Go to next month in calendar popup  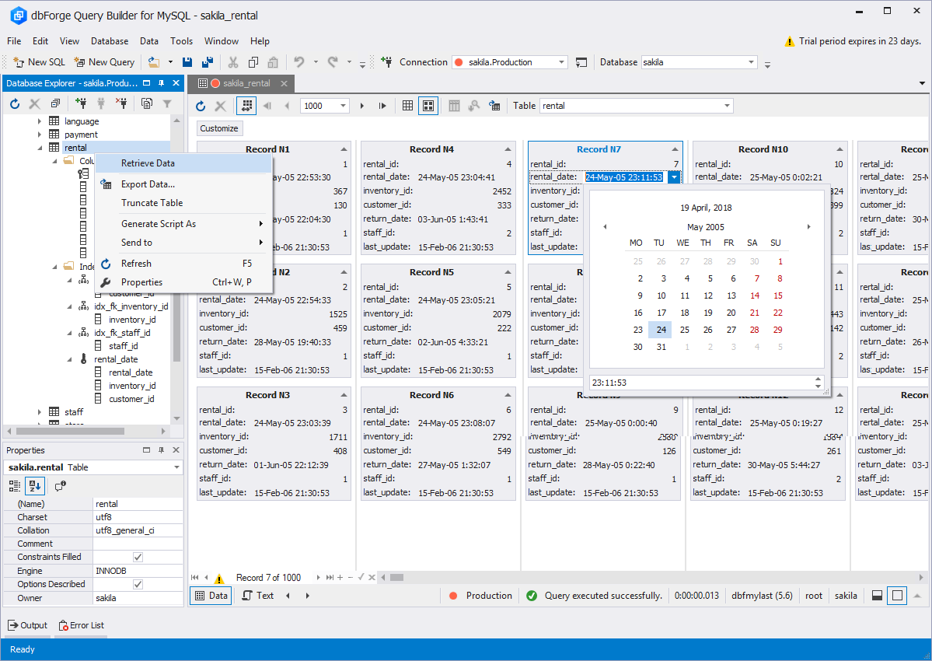click(x=808, y=227)
